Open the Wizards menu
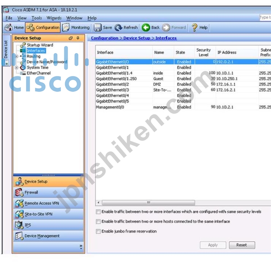The image size is (271, 275). pos(54,18)
